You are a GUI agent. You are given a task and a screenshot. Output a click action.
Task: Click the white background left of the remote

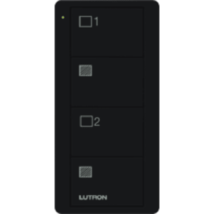pyautogui.click(x=27, y=107)
